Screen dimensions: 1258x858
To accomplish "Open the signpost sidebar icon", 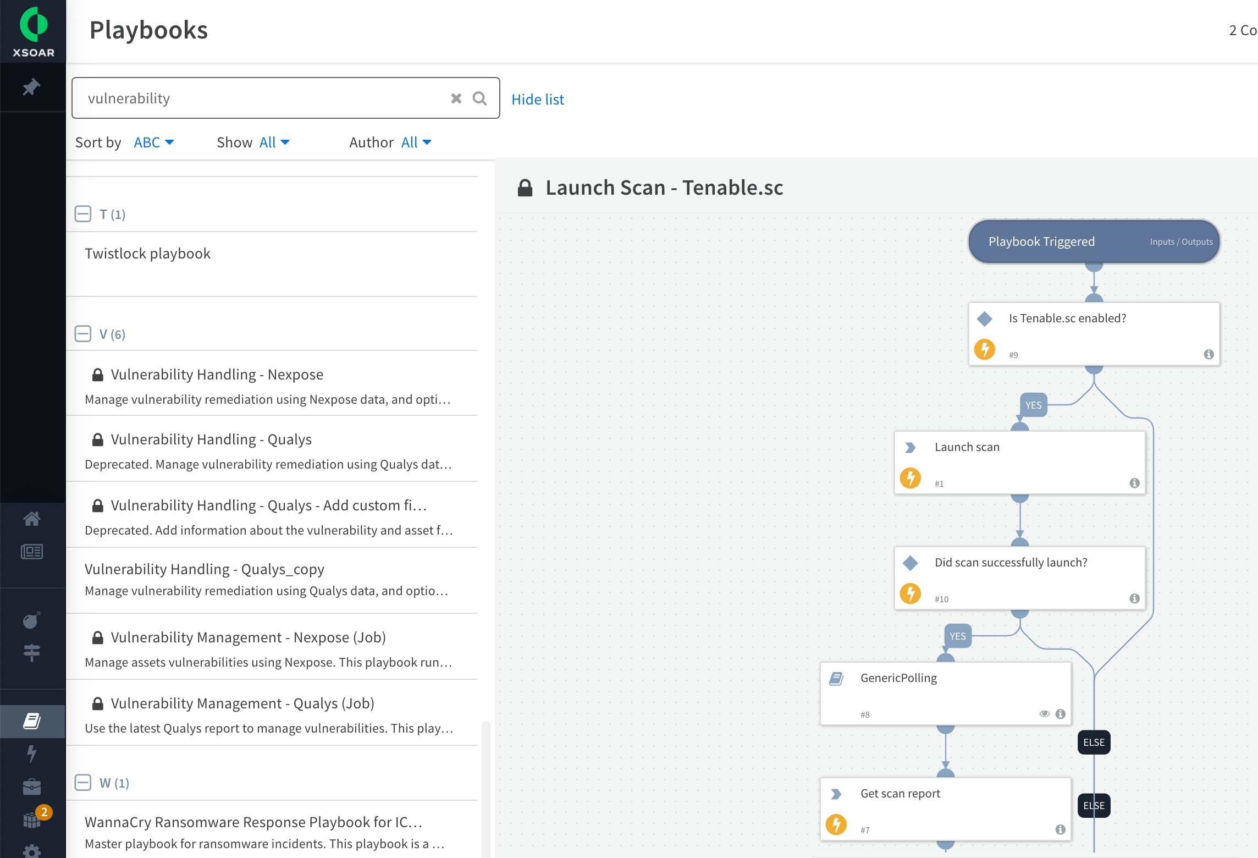I will point(32,652).
